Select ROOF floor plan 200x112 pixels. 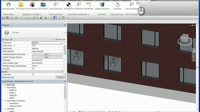coord(12,98)
